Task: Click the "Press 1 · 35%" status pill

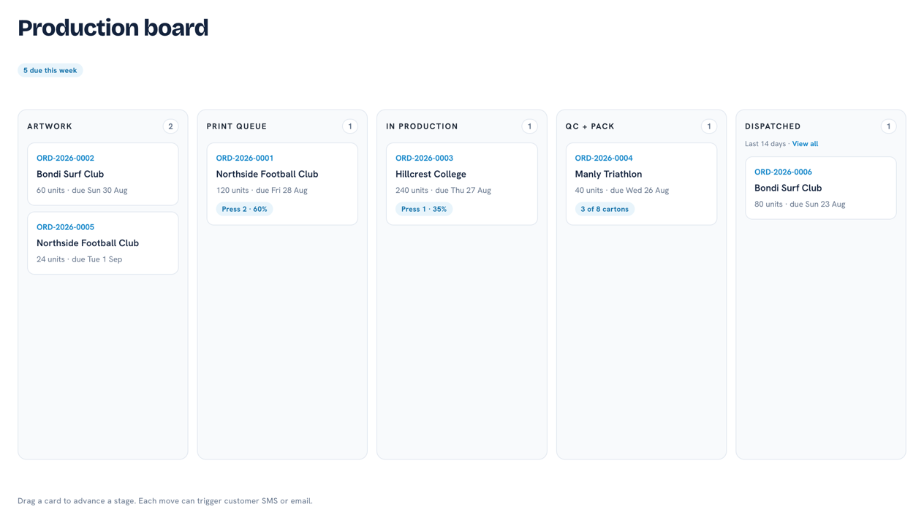Action: [x=424, y=209]
